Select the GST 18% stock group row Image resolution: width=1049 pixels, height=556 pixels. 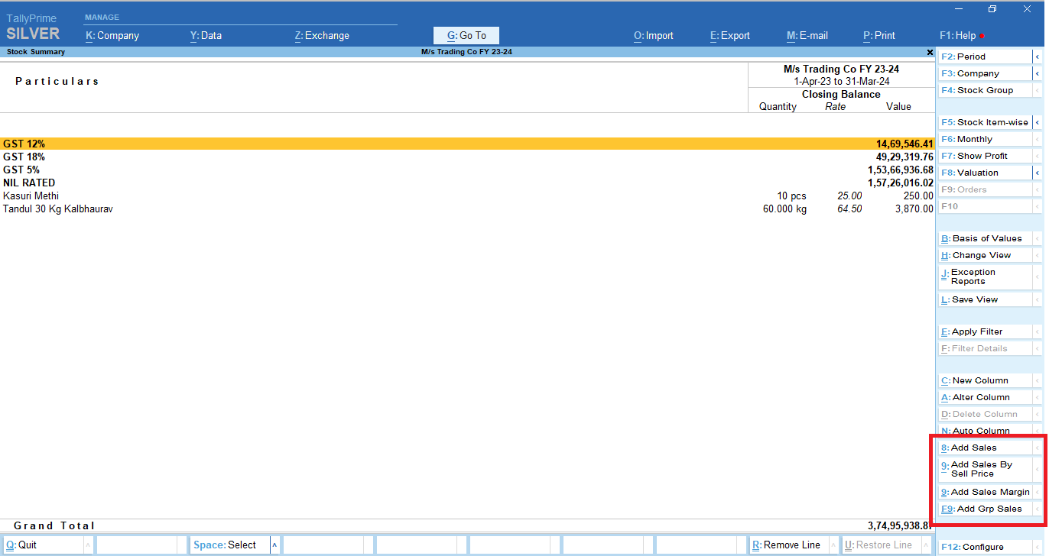[24, 157]
